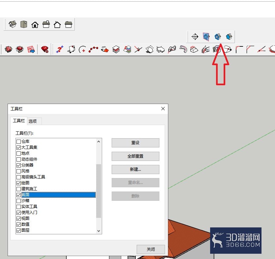Viewport: 275px width, 259px height.
Task: Select the Section Plane tool icon
Action: point(195,37)
